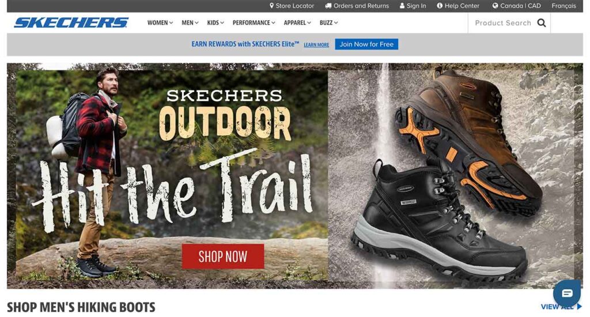Switch language to Français
Image resolution: width=590 pixels, height=317 pixels.
coord(563,6)
